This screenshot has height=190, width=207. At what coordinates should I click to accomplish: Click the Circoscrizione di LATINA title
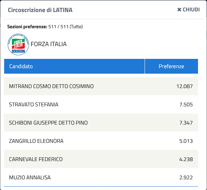[x=40, y=10]
